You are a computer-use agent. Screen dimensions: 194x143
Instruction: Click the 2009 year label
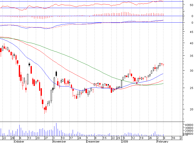(125, 141)
